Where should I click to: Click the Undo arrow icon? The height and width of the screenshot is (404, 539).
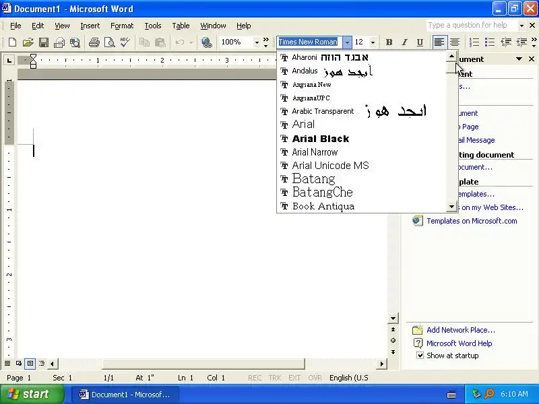(x=179, y=42)
